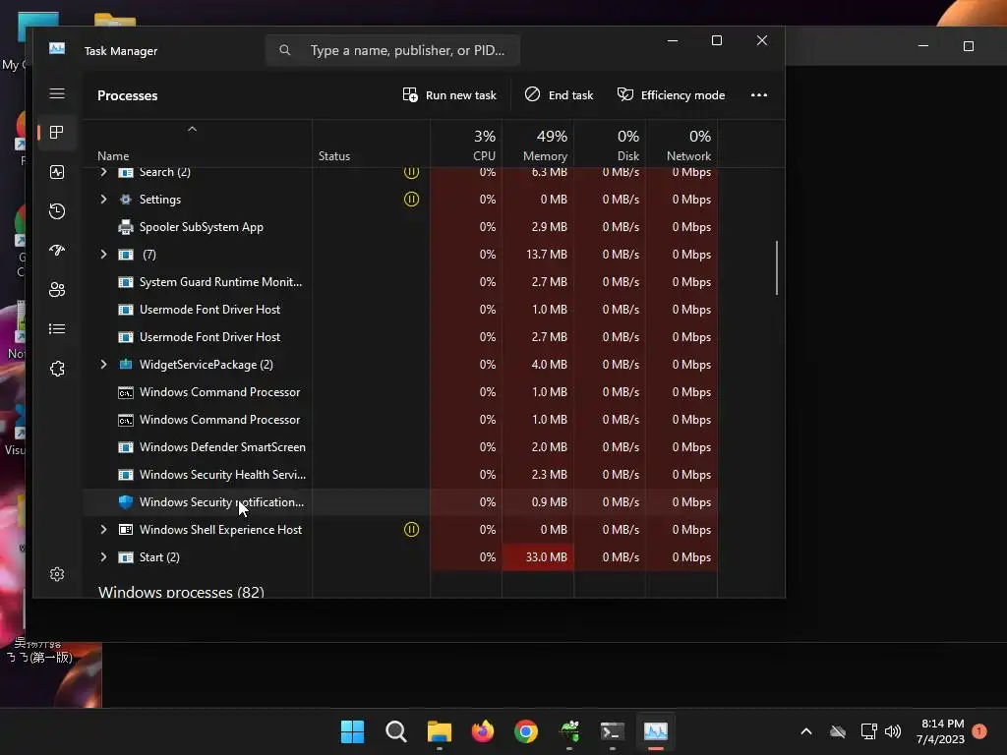Select System Guard Runtime Monitor process row
Viewport: 1007px width, 755px height.
pyautogui.click(x=400, y=282)
